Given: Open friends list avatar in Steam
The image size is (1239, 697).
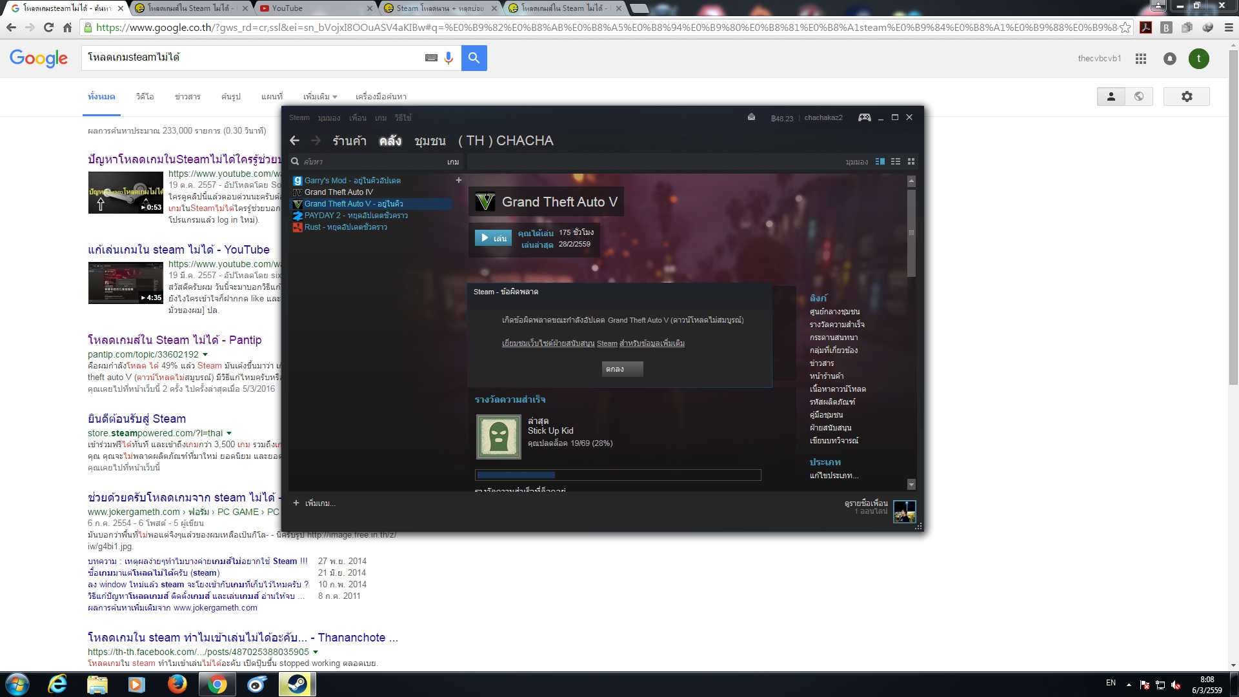Looking at the screenshot, I should click(904, 511).
